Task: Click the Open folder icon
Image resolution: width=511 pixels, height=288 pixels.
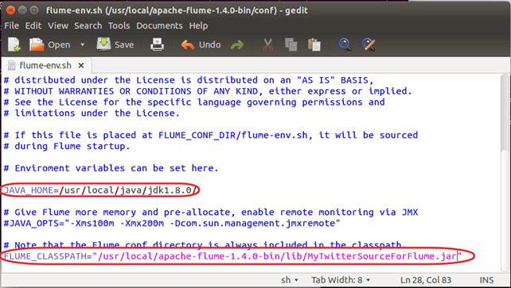Action: pyautogui.click(x=37, y=44)
